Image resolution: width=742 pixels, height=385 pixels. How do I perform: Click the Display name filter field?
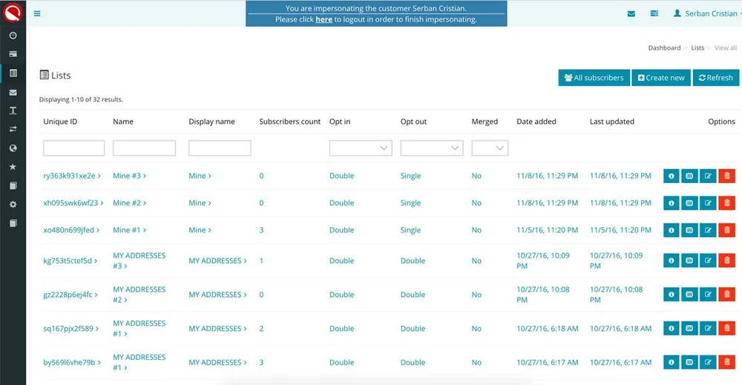220,148
